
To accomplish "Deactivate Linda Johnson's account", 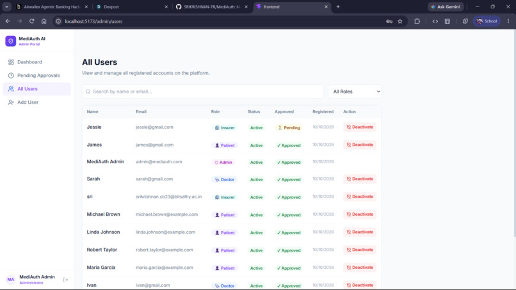I will click(x=360, y=232).
